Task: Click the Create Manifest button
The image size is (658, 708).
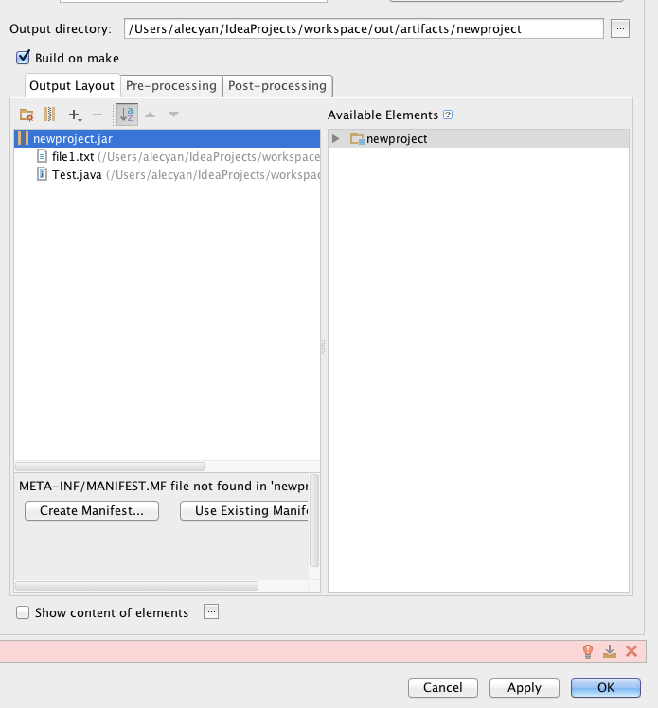Action: pos(92,511)
